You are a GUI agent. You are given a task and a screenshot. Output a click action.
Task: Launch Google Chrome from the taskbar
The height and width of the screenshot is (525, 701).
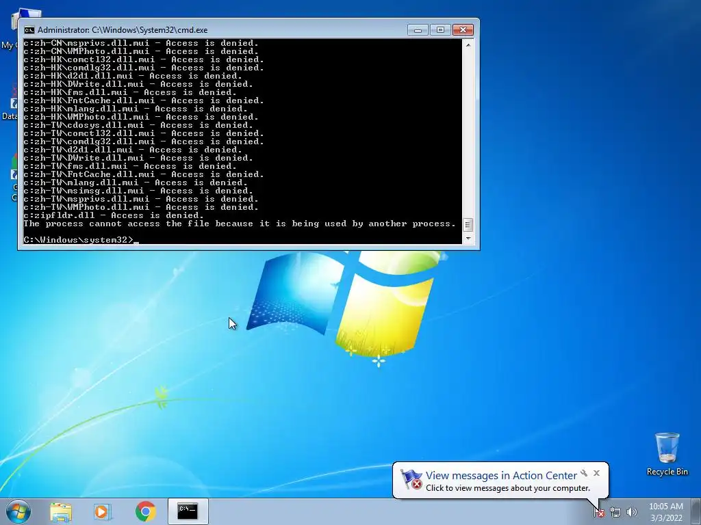point(145,511)
